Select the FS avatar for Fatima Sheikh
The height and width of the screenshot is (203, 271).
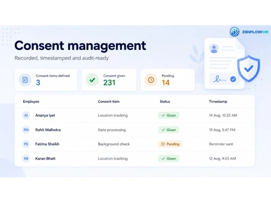[x=26, y=144]
